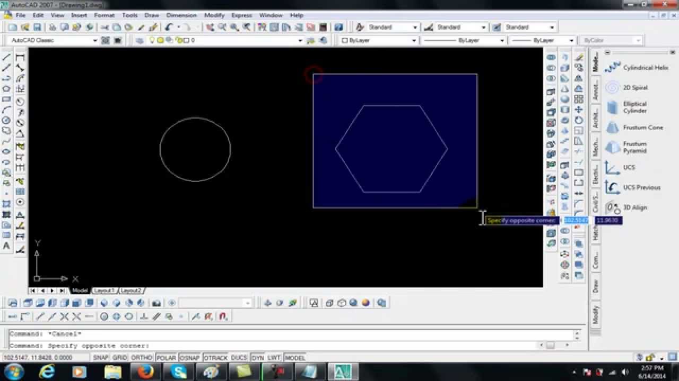Image resolution: width=679 pixels, height=381 pixels.
Task: Click the Frustum Cone palette tool
Action: click(x=613, y=128)
